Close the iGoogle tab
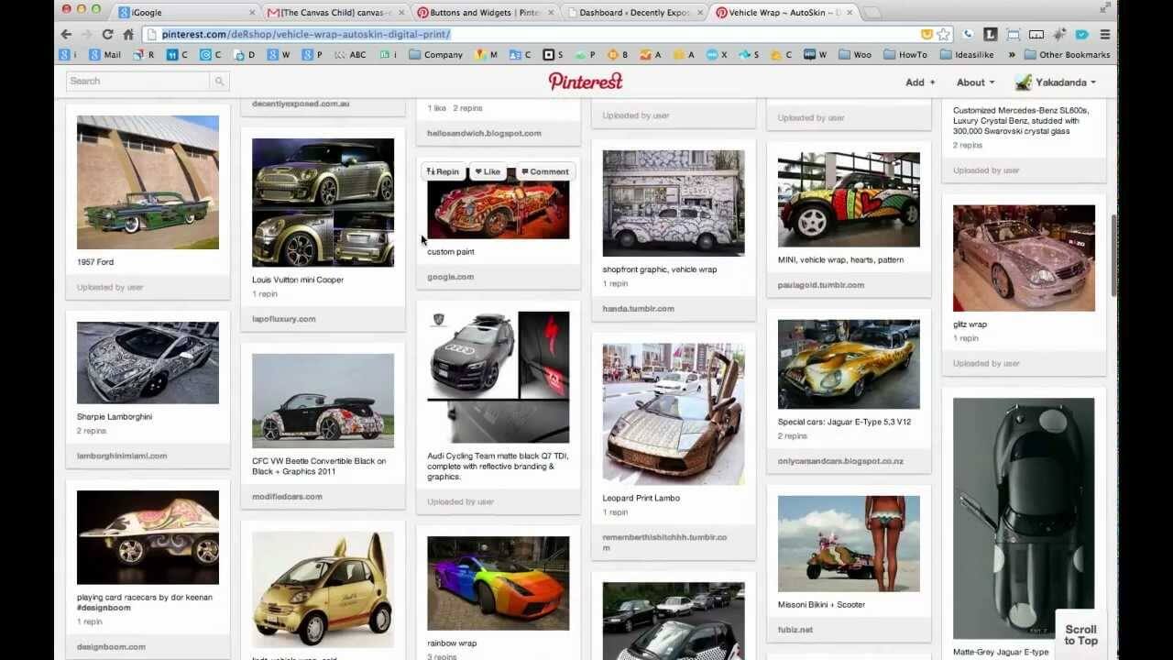Image resolution: width=1173 pixels, height=660 pixels. click(x=253, y=13)
